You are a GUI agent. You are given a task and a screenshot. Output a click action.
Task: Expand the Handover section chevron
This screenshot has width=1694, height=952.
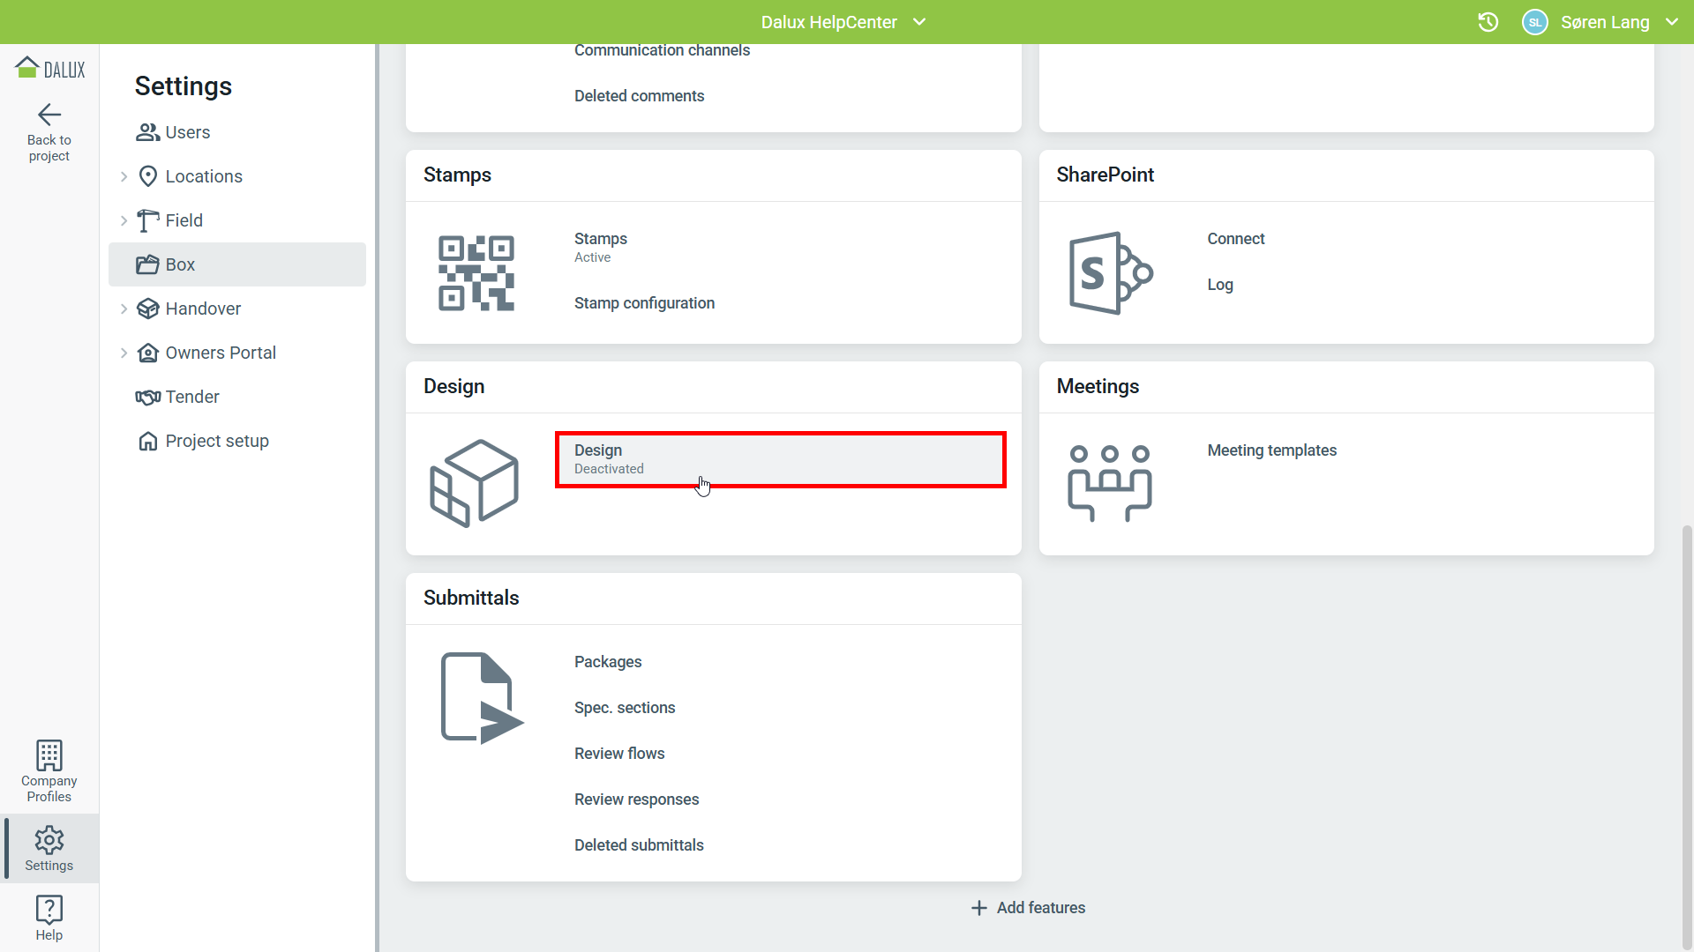pyautogui.click(x=124, y=309)
